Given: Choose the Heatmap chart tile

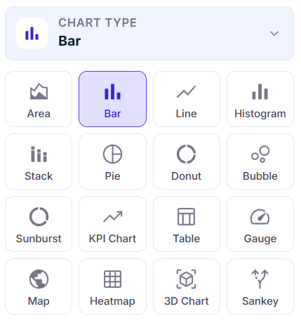Looking at the screenshot, I should (112, 286).
